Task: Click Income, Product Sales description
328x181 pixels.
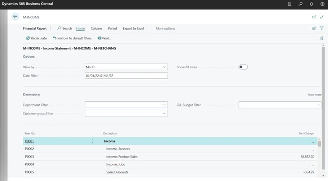Action: [x=122, y=157]
